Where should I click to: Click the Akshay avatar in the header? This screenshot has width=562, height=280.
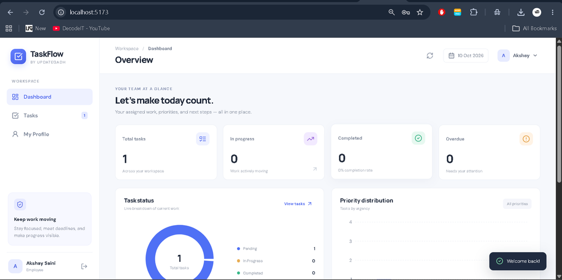(x=504, y=55)
